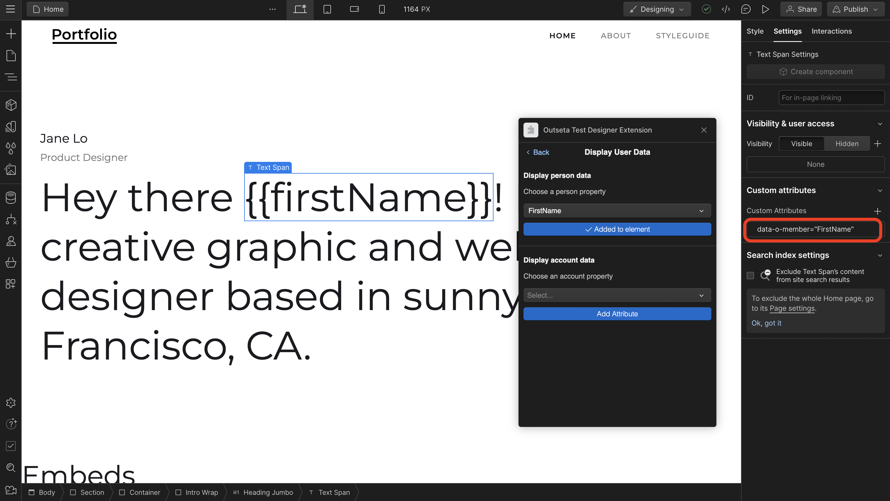Open the Pages panel icon
This screenshot has height=501, width=890.
(11, 55)
